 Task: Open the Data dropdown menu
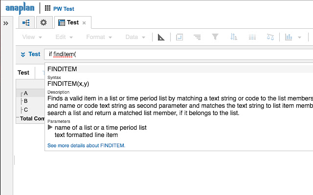click(134, 37)
